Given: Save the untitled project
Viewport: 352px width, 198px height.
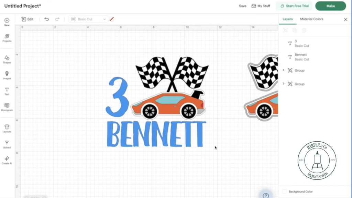Looking at the screenshot, I should pyautogui.click(x=243, y=6).
